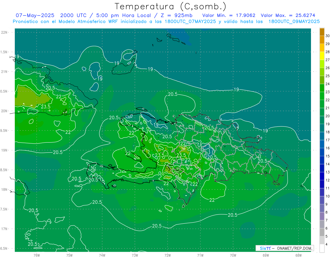Click the purple colorbar segment between 7 and 8
The height and width of the screenshot is (259, 335).
click(322, 216)
